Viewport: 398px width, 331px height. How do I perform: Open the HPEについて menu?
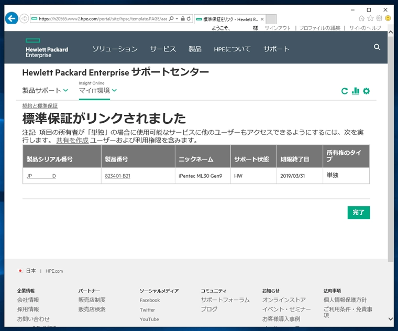click(232, 49)
